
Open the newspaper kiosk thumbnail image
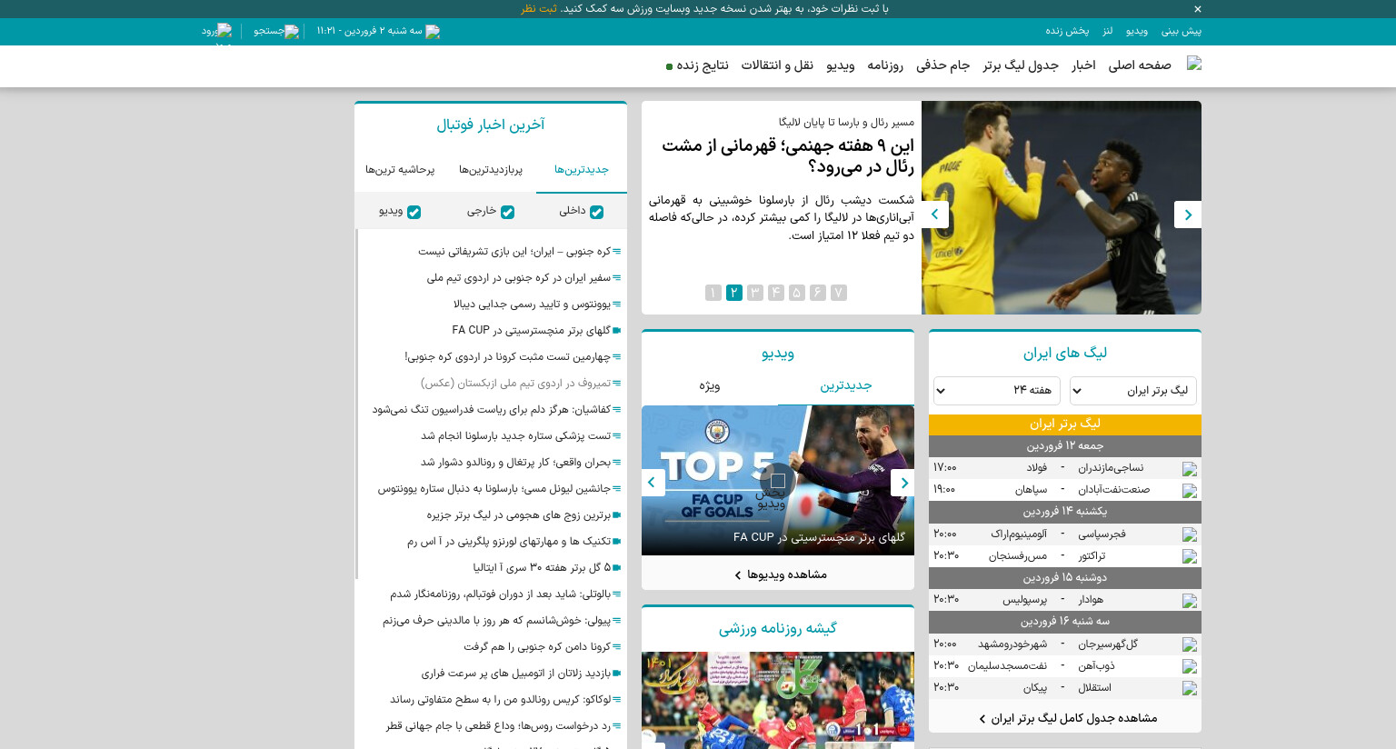778,700
